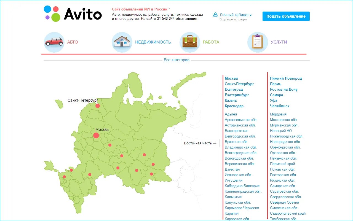Select region Калужская обл.

coord(238,202)
